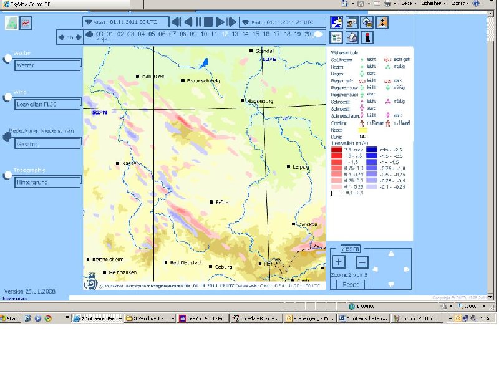Open the red info icon
Viewport: 499px width, 374px height.
[368, 37]
